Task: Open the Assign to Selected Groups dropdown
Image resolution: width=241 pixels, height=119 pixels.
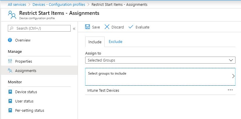Action: point(160,60)
